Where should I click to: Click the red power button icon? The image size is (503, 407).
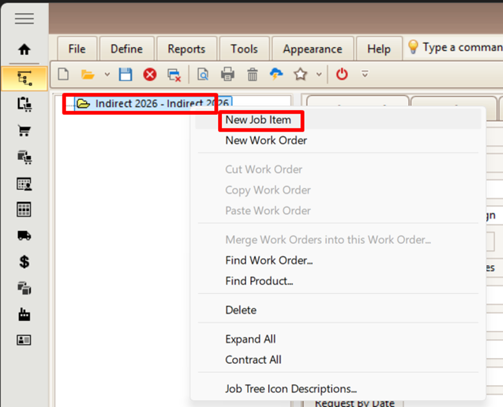coord(342,75)
